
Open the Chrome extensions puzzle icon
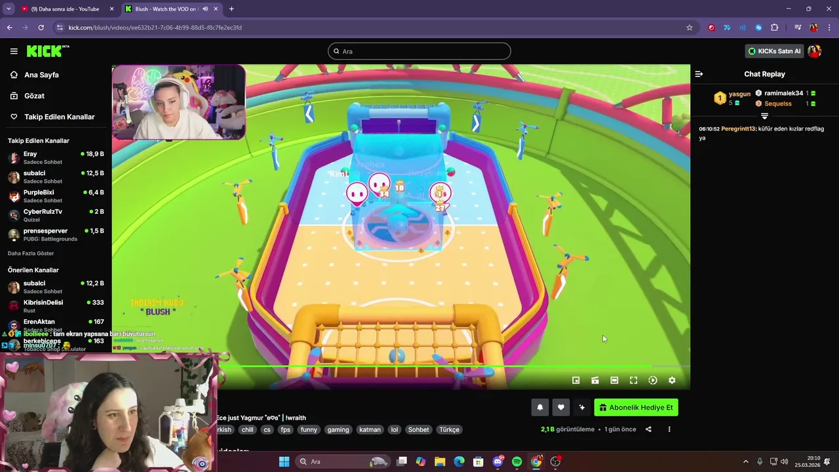click(x=774, y=28)
